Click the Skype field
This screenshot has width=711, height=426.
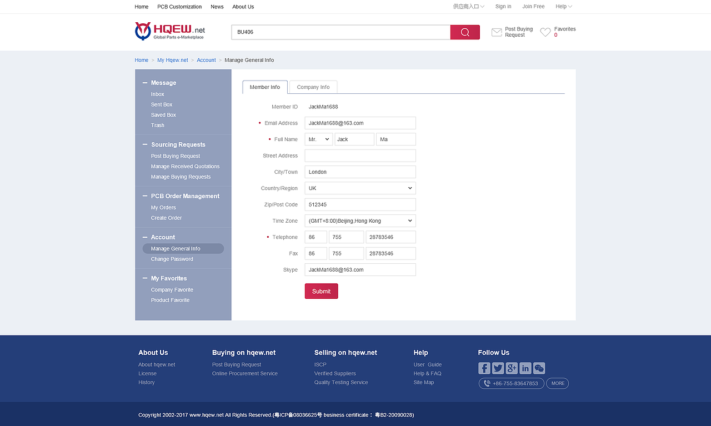pyautogui.click(x=360, y=270)
